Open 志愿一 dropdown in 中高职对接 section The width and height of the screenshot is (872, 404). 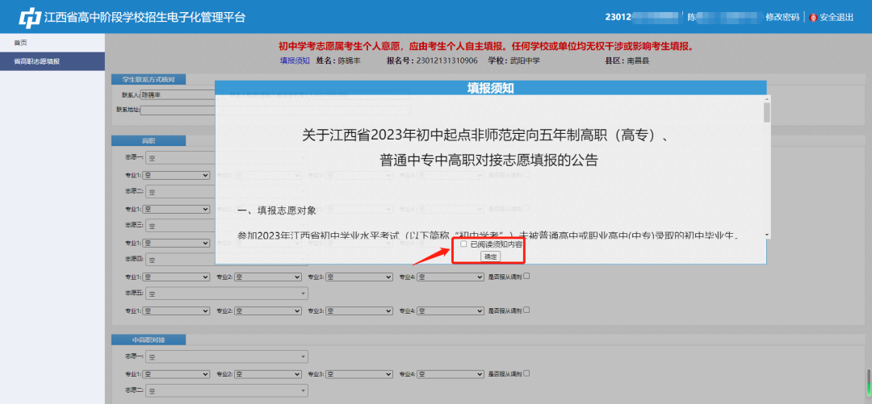pyautogui.click(x=227, y=356)
